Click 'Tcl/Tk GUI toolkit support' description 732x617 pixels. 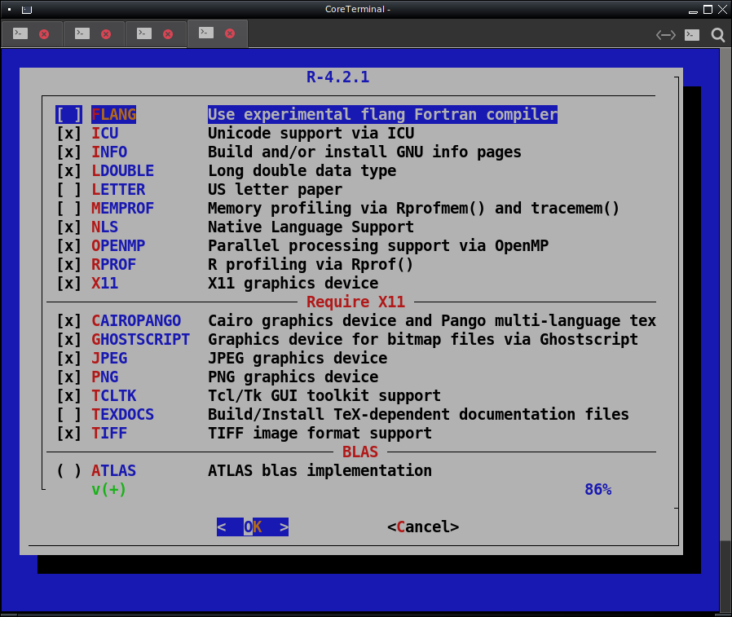tap(324, 396)
